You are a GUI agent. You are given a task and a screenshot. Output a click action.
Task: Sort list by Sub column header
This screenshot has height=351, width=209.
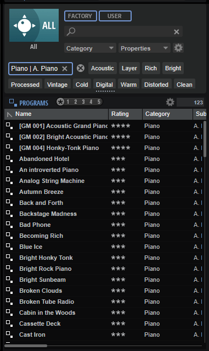[200, 114]
